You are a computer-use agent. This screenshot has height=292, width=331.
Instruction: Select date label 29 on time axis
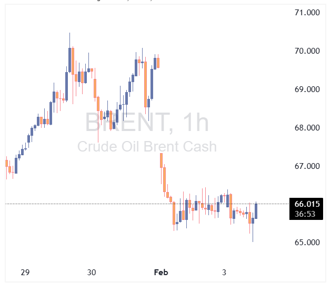pos(25,273)
